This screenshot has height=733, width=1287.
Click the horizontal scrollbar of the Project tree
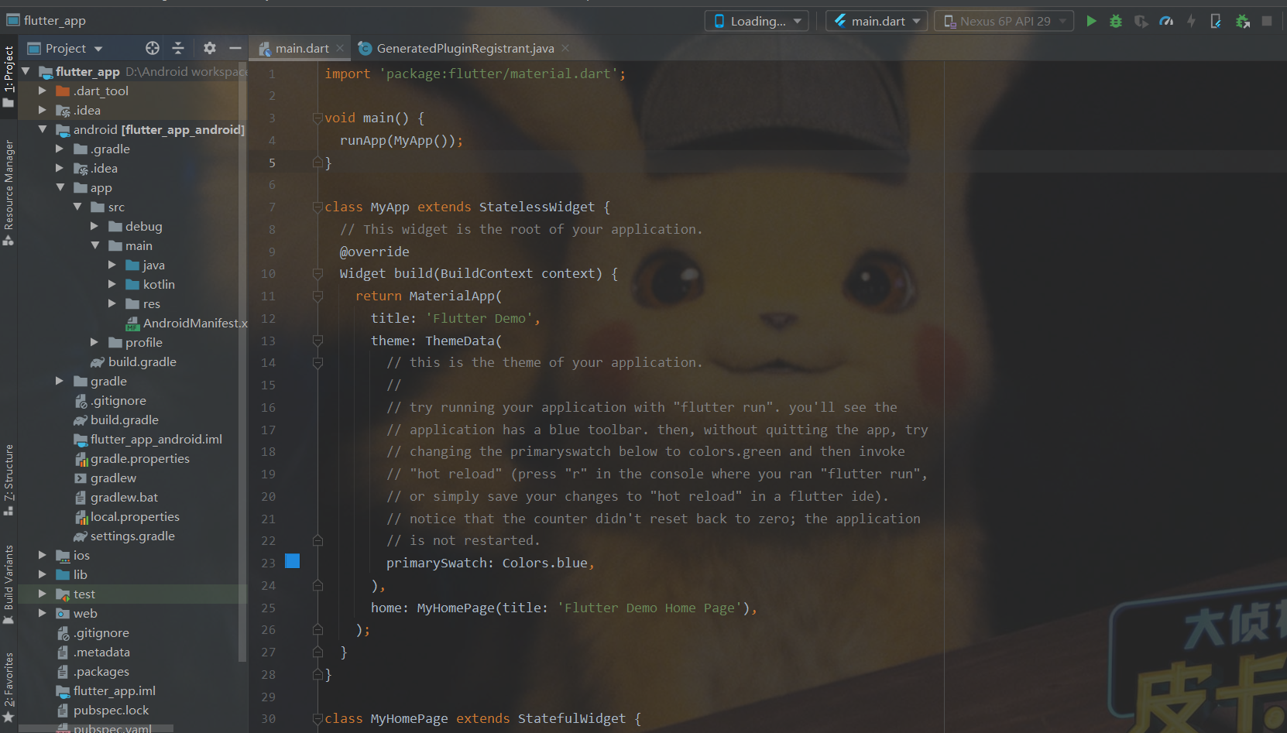[x=97, y=728]
